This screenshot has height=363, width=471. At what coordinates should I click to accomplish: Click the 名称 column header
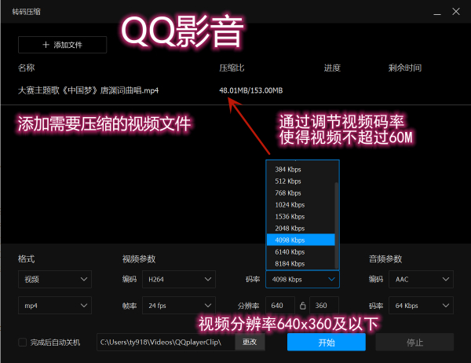[x=27, y=68]
